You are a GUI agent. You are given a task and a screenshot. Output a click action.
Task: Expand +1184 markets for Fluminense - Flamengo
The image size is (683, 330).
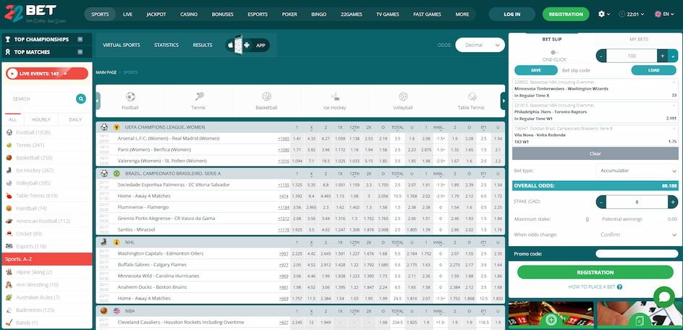284,207
